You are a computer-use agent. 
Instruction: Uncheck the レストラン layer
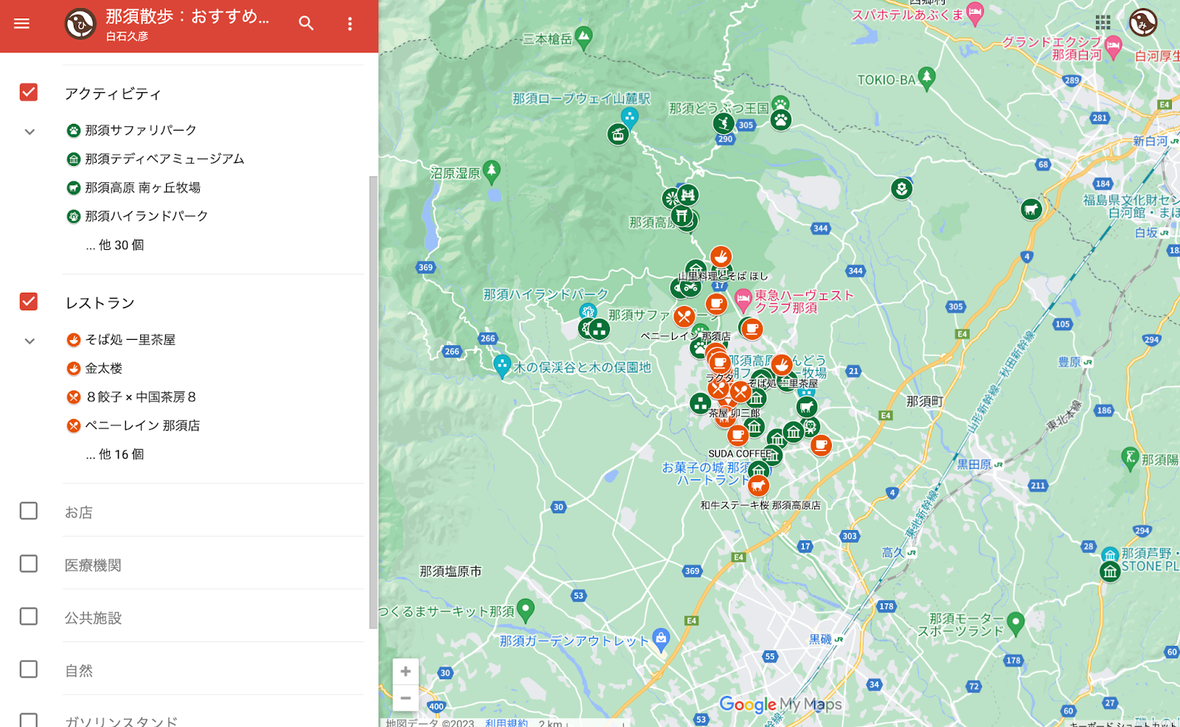click(x=29, y=302)
